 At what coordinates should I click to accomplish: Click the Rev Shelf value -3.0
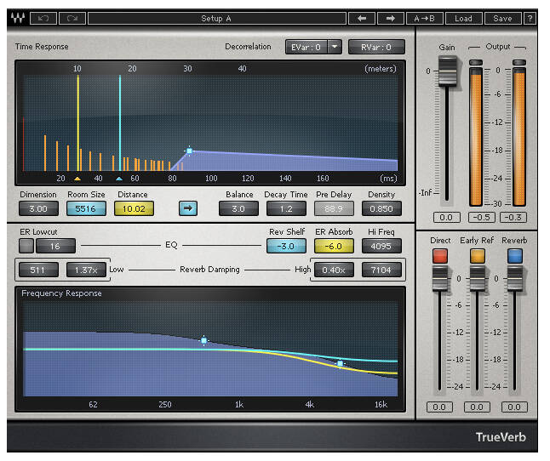coord(286,246)
